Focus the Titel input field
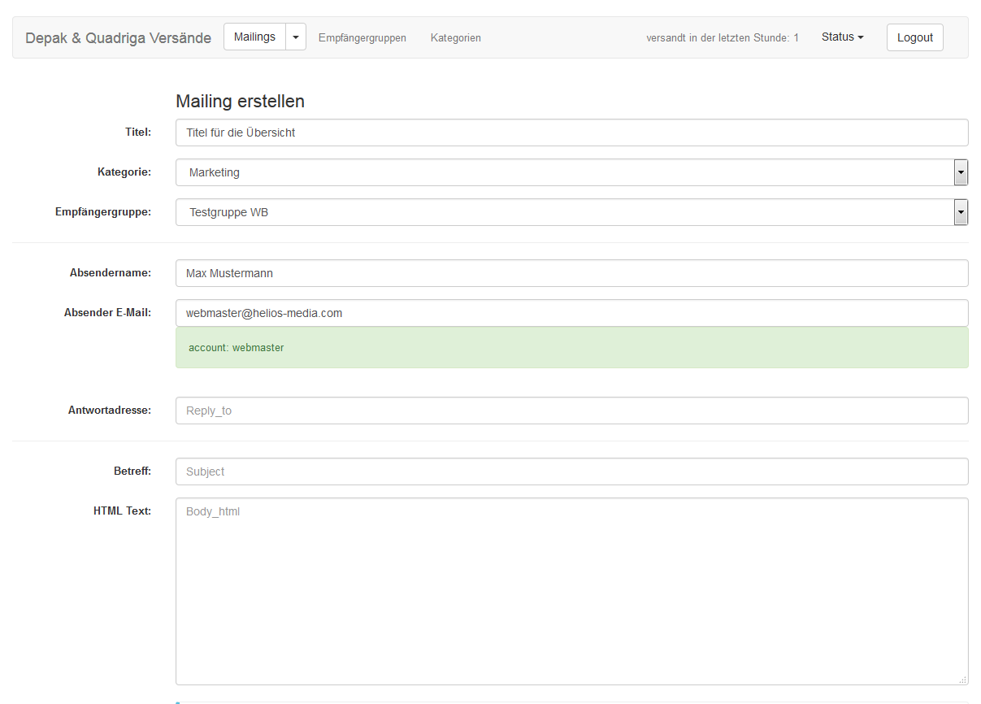The width and height of the screenshot is (981, 704). [x=571, y=133]
